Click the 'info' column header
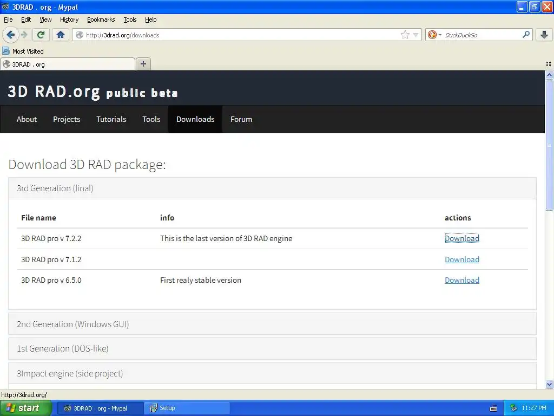The width and height of the screenshot is (554, 416). point(167,218)
